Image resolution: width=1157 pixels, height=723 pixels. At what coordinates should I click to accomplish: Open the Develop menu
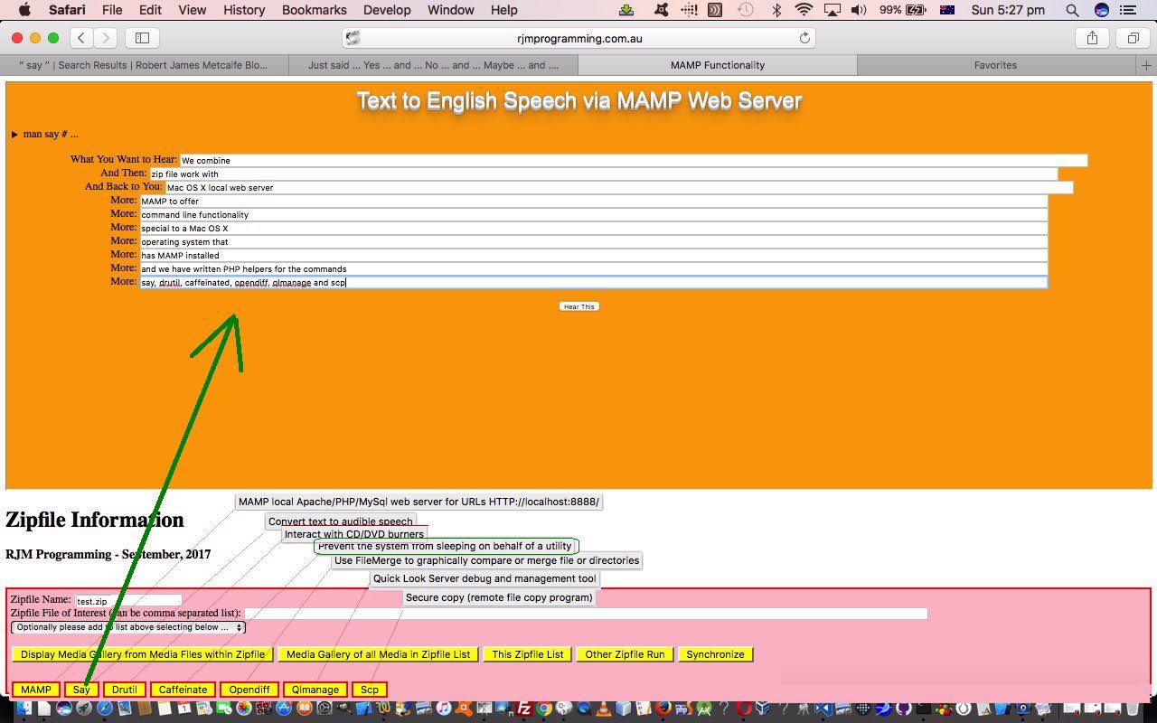tap(387, 10)
